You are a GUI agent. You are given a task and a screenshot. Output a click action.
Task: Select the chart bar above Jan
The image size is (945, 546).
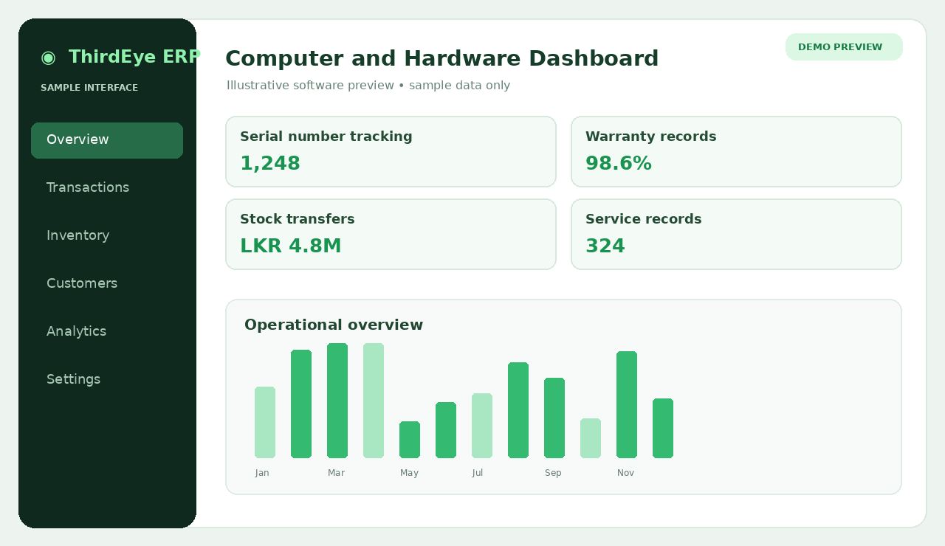click(265, 423)
